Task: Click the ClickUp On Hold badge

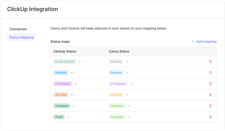Action: pyautogui.click(x=61, y=95)
